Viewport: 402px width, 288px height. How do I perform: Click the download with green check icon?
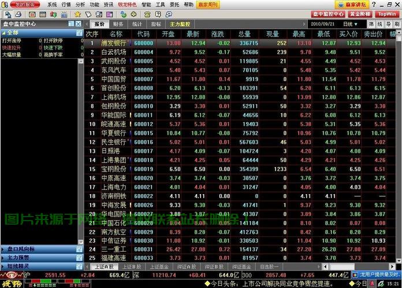point(124,14)
